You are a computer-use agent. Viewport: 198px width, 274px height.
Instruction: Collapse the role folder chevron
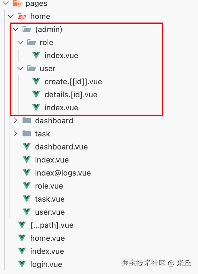tap(20, 42)
